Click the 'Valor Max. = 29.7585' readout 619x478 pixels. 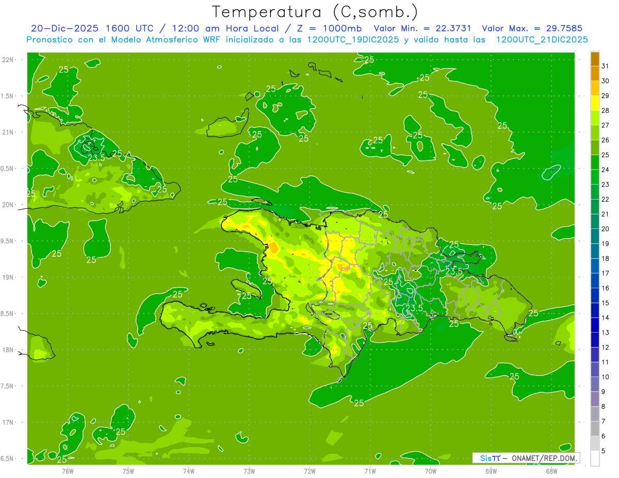tap(532, 28)
